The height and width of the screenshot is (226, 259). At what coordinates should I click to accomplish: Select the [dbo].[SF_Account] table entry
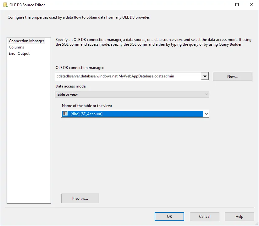click(x=126, y=114)
